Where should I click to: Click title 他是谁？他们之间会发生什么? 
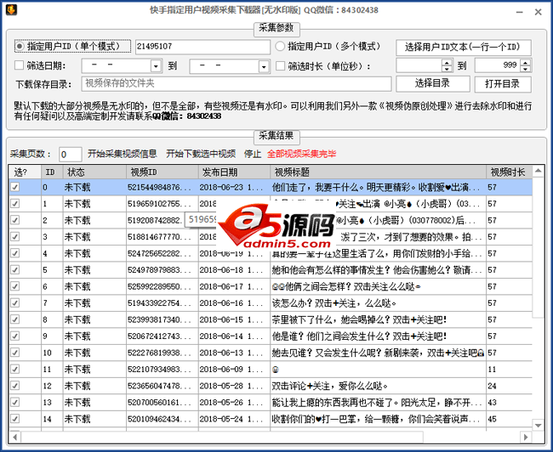click(359, 336)
